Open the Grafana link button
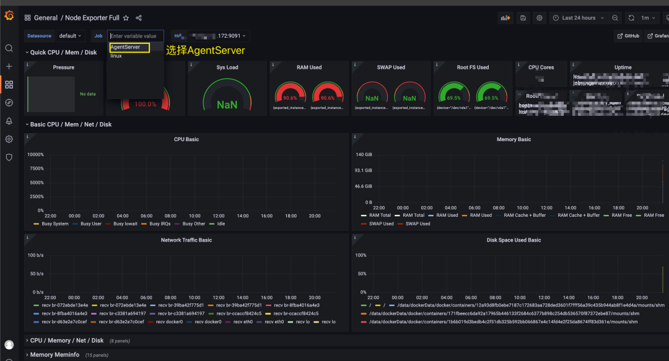 pyautogui.click(x=657, y=36)
